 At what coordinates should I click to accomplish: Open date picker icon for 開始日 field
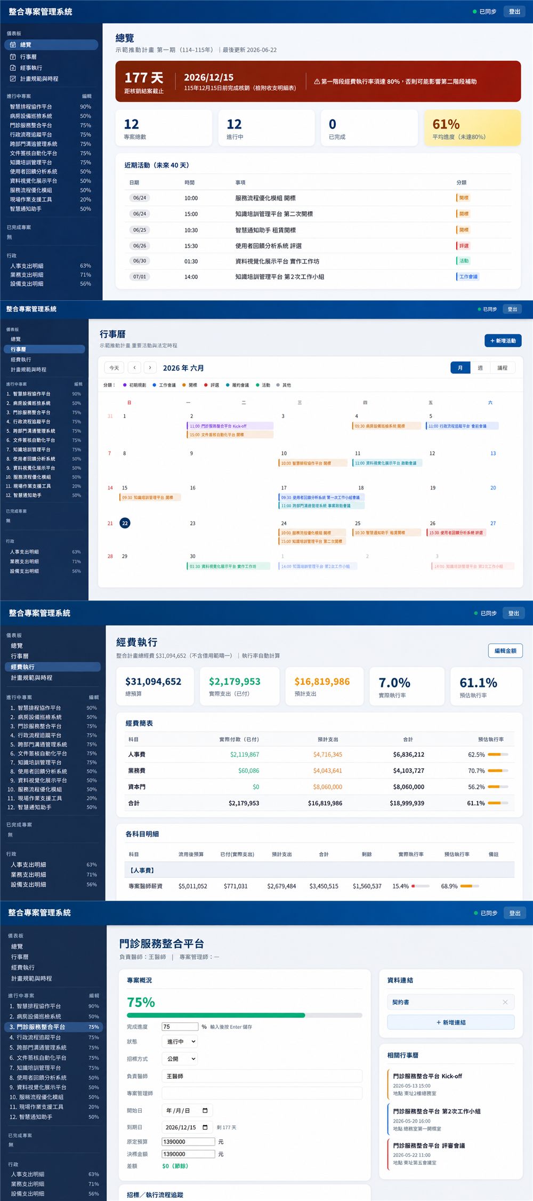[x=205, y=1110]
